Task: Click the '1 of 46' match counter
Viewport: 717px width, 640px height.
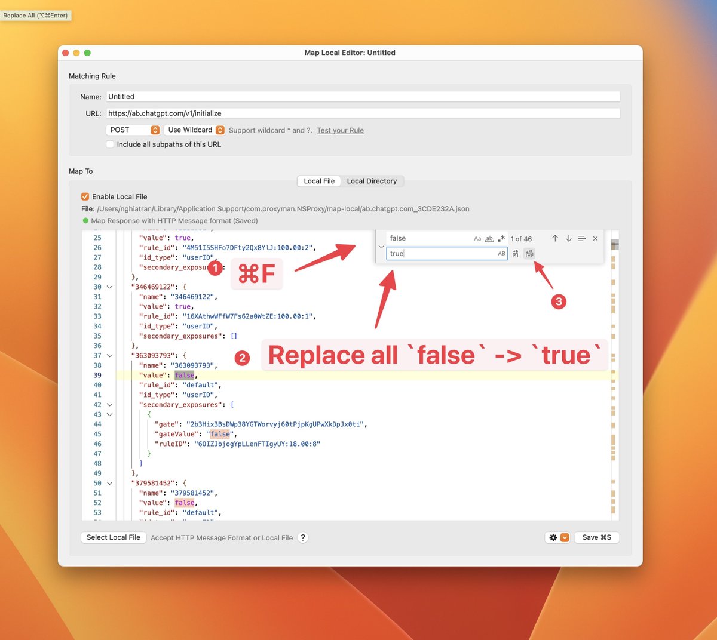Action: (x=521, y=239)
